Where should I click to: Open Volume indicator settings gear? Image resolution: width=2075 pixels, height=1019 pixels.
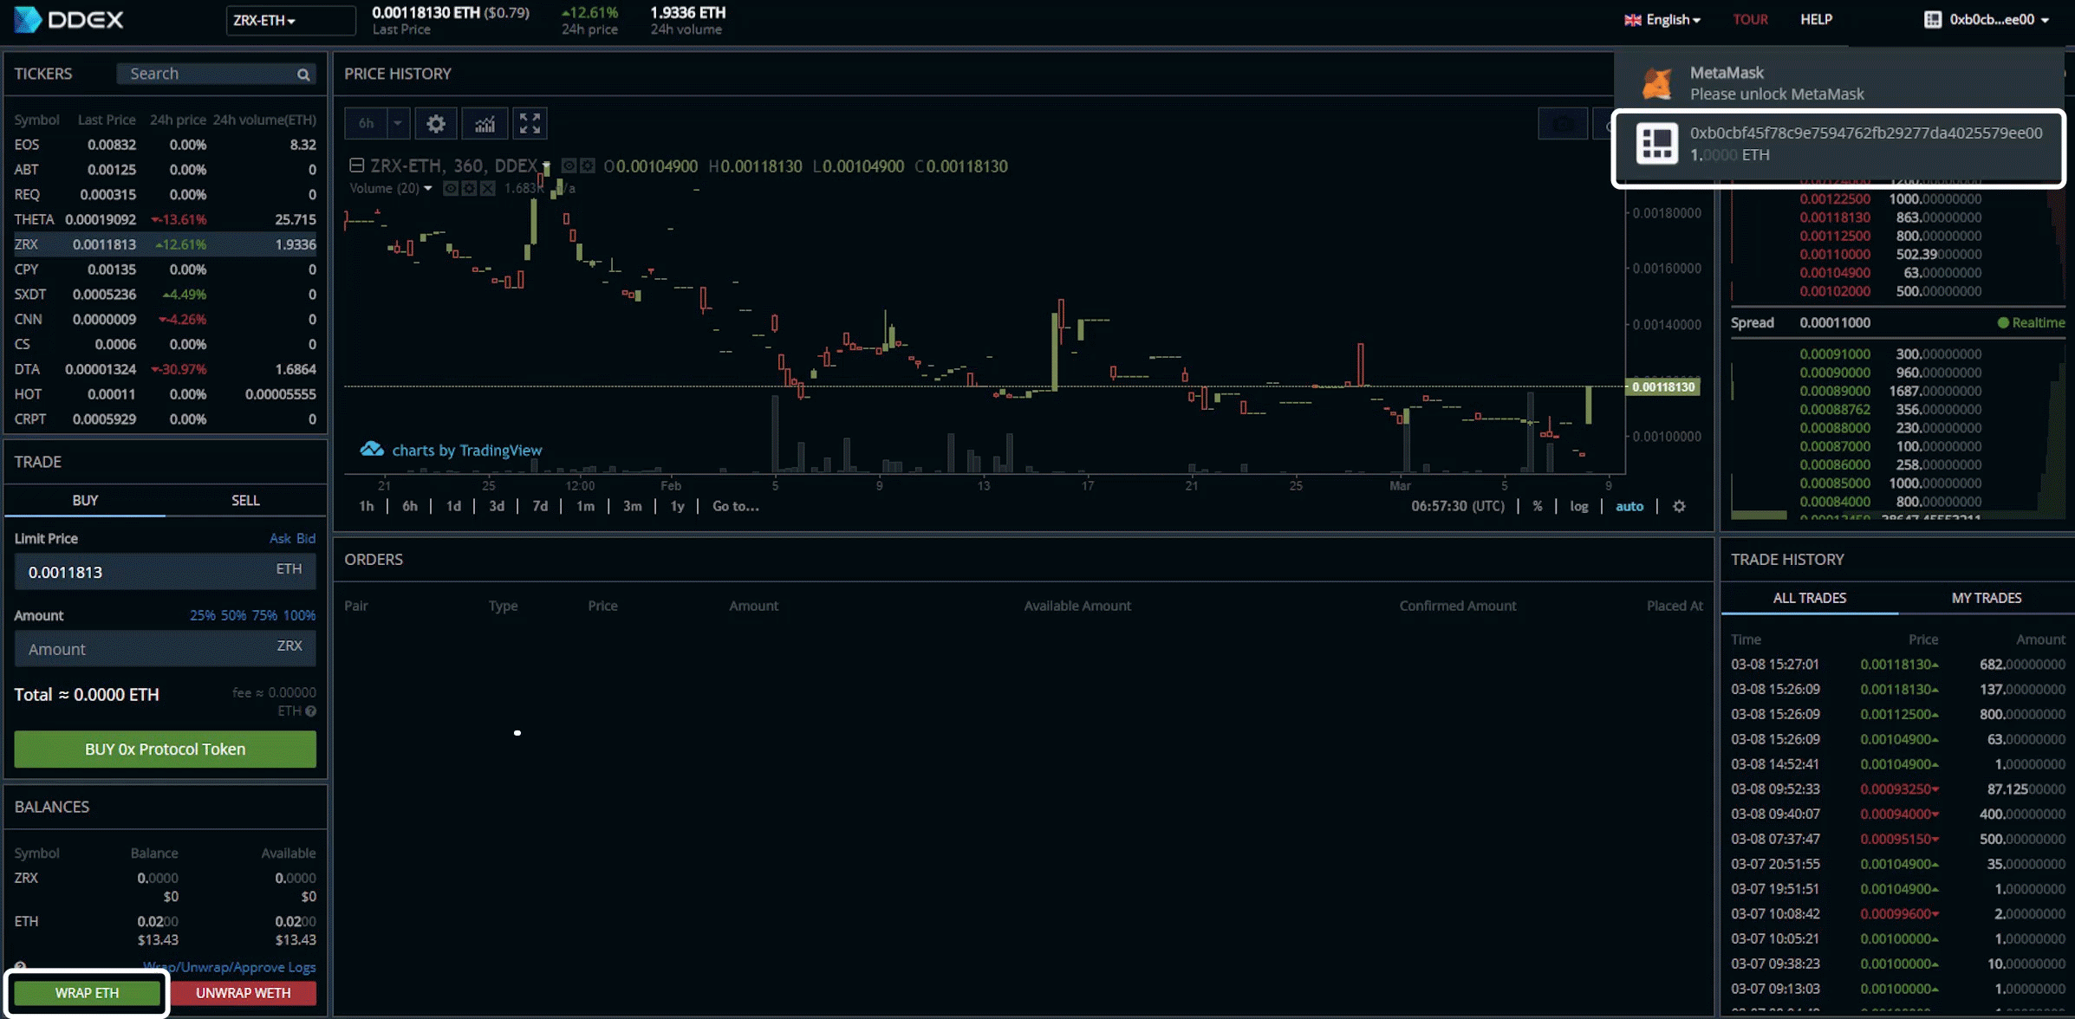click(x=469, y=188)
